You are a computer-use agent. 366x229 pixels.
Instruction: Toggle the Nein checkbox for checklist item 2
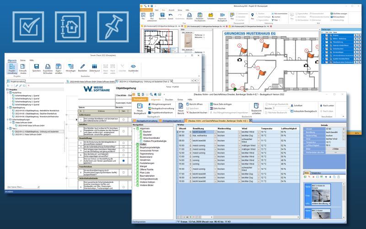(x=124, y=131)
